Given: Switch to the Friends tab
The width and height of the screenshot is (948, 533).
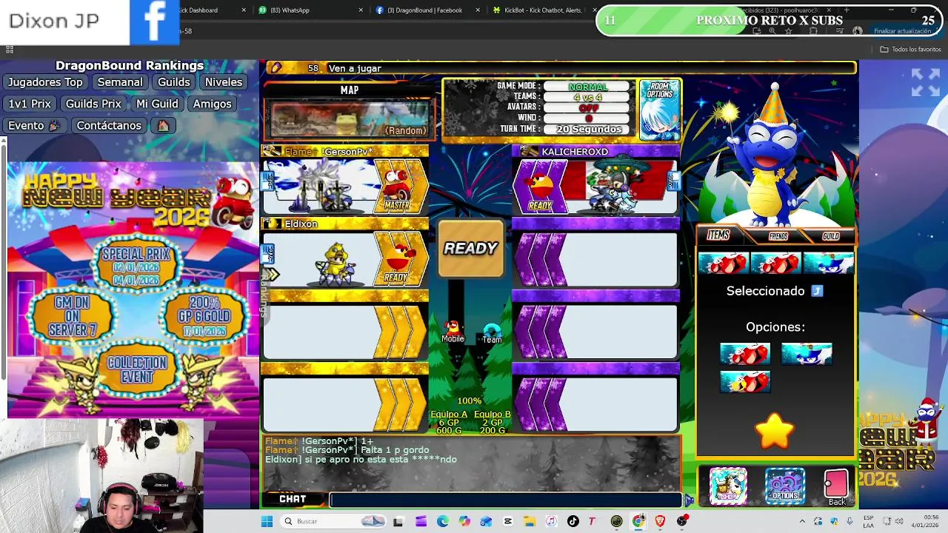Looking at the screenshot, I should coord(778,236).
